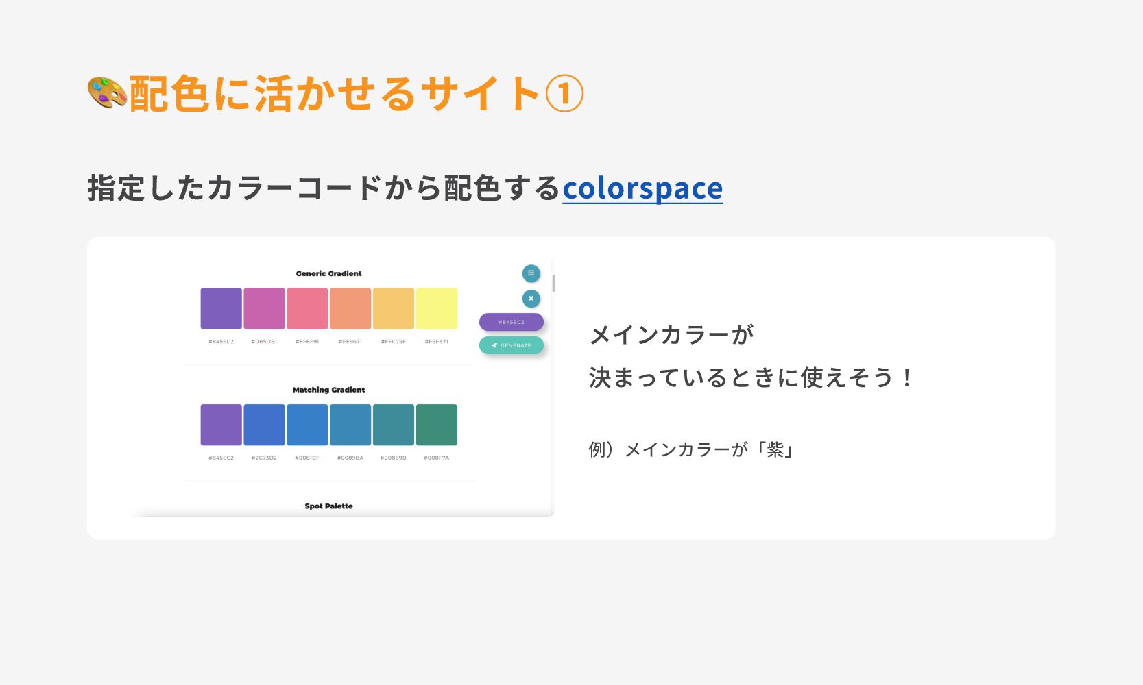The image size is (1143, 685).
Task: Select the #0089BA swatch
Action: click(350, 425)
